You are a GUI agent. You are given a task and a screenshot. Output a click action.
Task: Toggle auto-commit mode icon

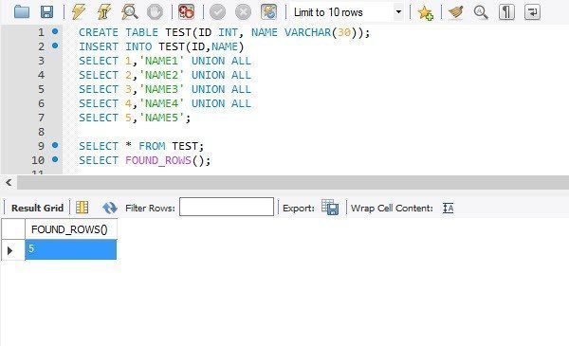coord(269,12)
